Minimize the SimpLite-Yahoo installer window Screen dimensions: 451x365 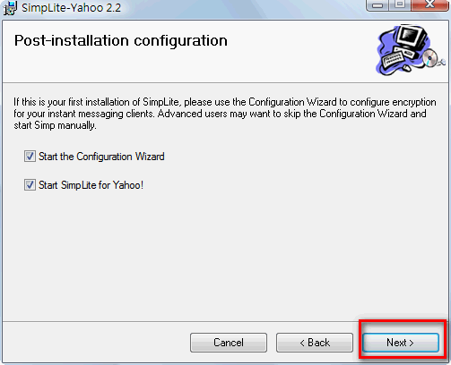(377, 5)
